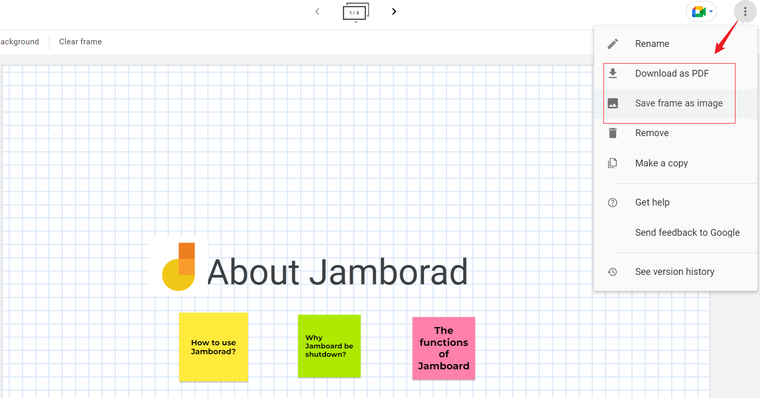The height and width of the screenshot is (398, 760).
Task: Click the question mark help icon
Action: pyautogui.click(x=613, y=202)
